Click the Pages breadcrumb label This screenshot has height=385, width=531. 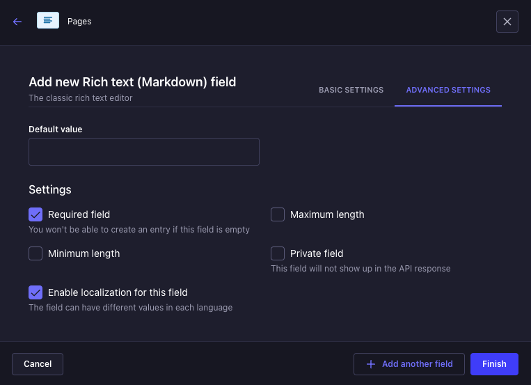coord(79,22)
